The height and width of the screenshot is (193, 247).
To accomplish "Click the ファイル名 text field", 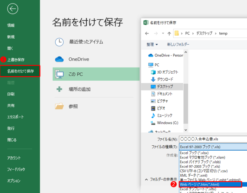I will pos(212,139).
